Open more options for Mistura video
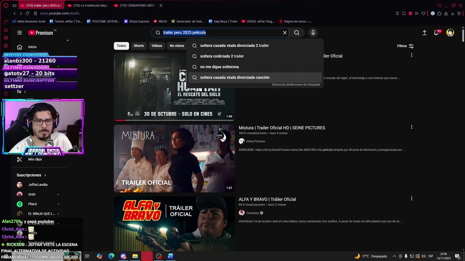465x261 pixels. tap(412, 127)
